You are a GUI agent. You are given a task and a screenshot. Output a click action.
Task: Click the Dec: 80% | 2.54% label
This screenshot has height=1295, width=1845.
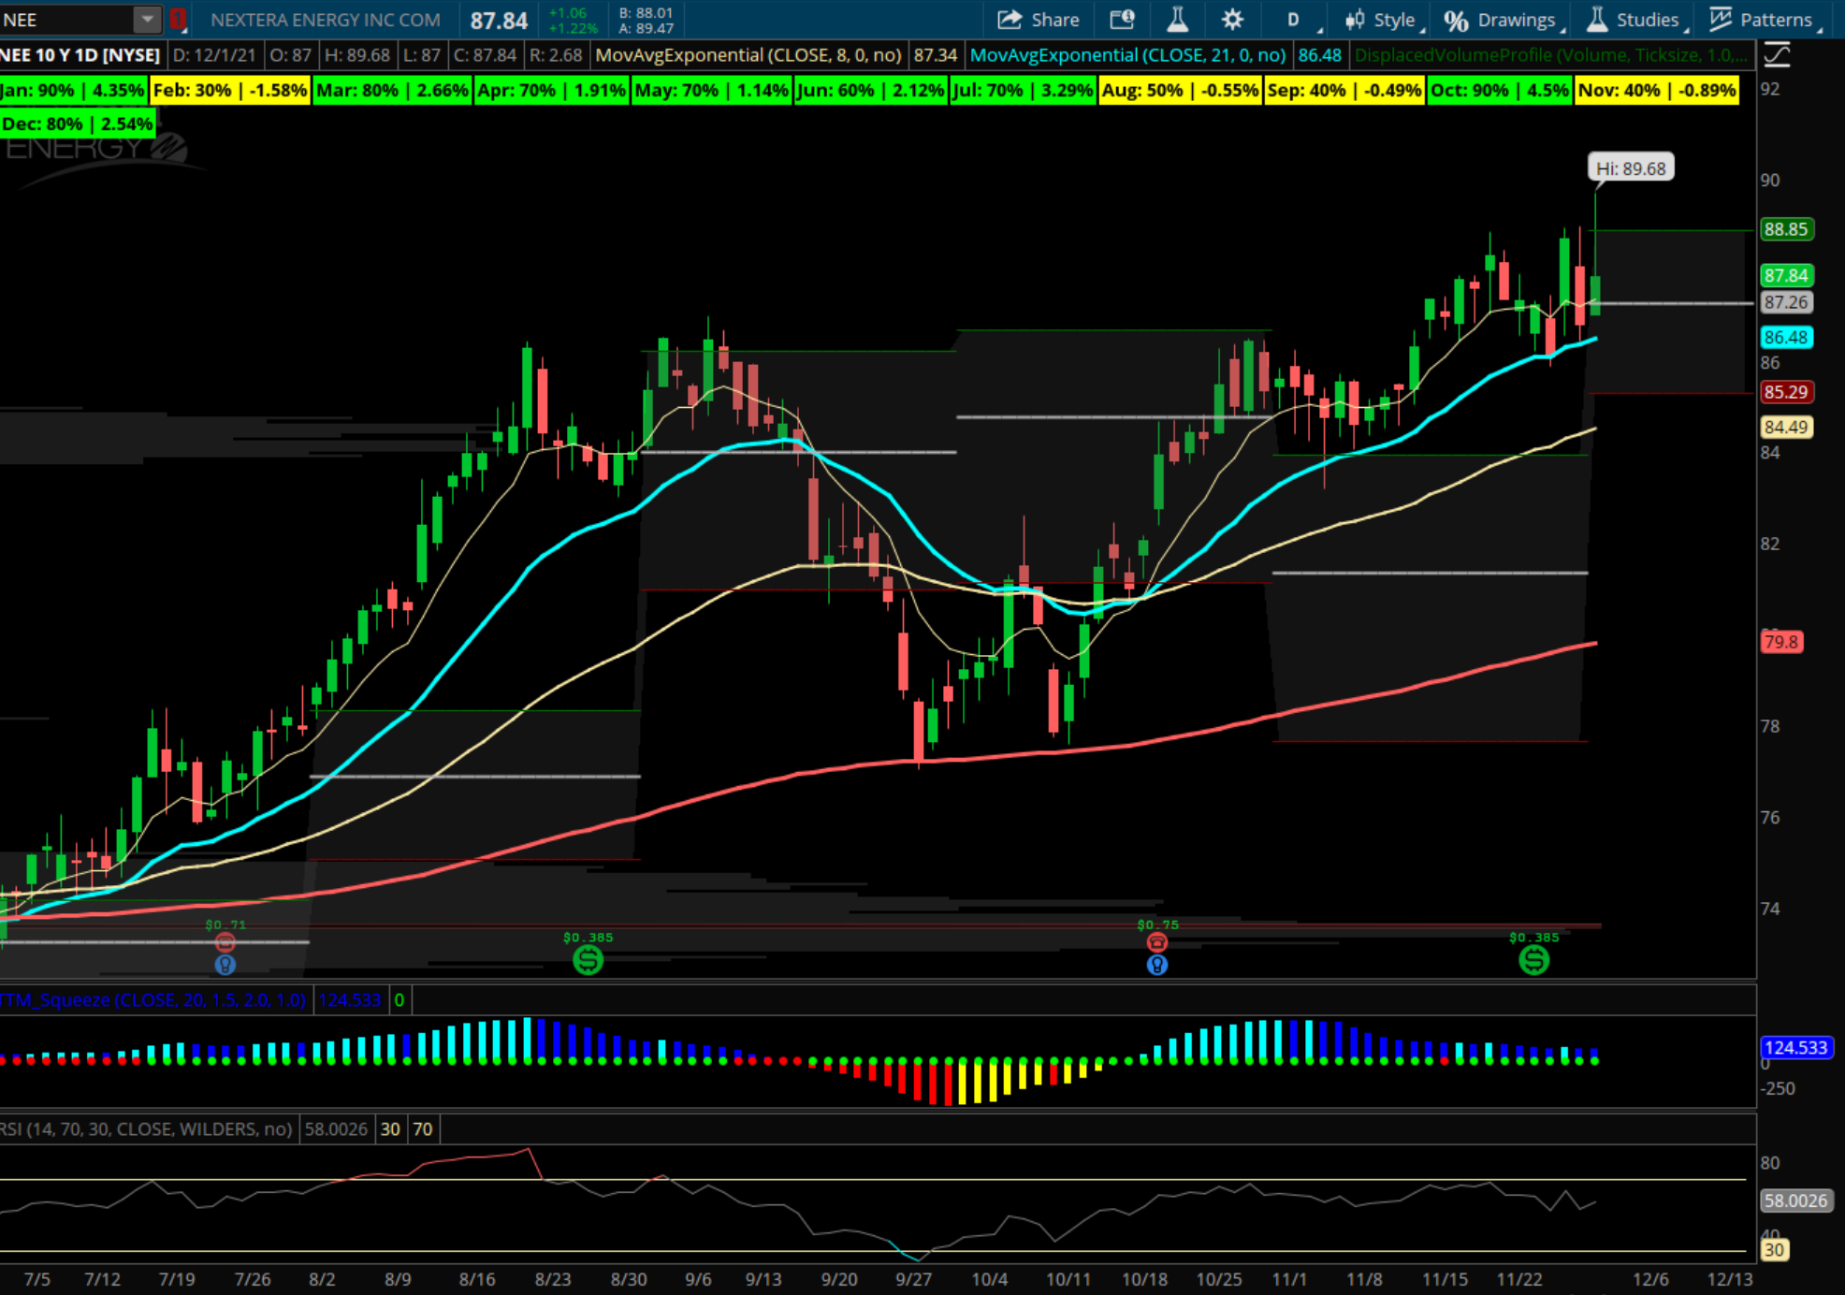(78, 124)
